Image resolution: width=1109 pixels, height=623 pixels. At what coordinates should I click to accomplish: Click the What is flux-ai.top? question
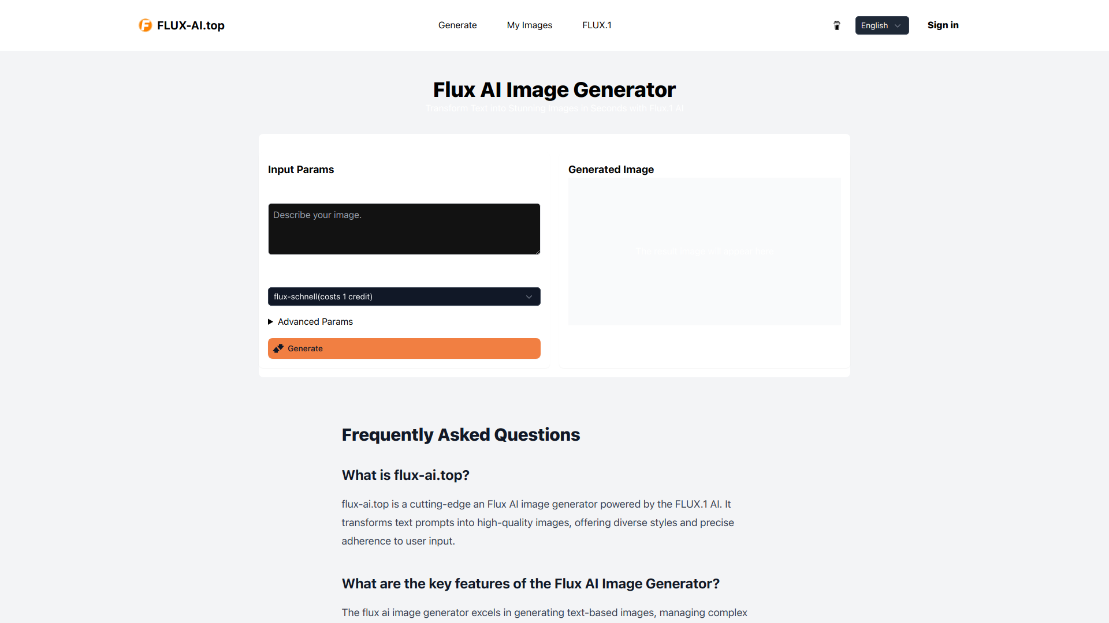click(x=405, y=475)
